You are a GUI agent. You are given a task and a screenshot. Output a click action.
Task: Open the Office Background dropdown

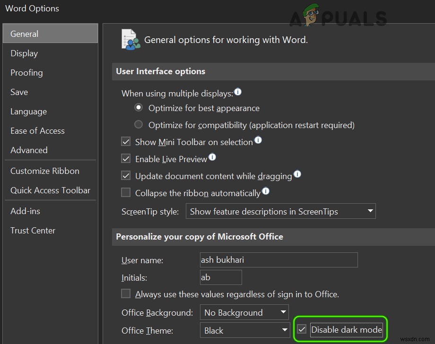tap(282, 312)
